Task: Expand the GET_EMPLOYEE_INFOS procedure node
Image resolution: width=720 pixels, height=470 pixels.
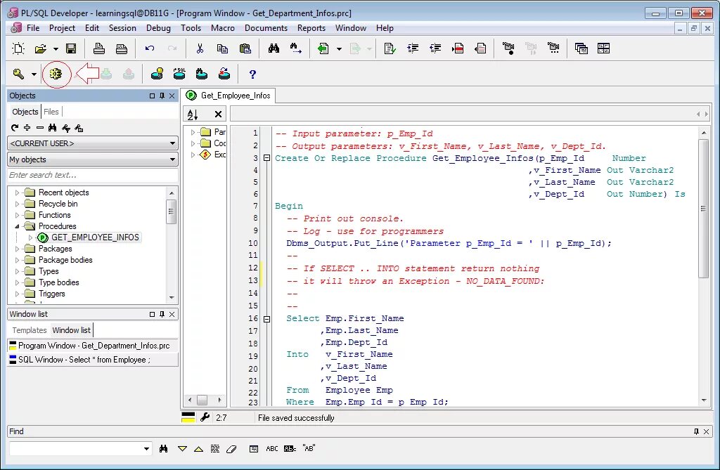Action: coord(30,237)
